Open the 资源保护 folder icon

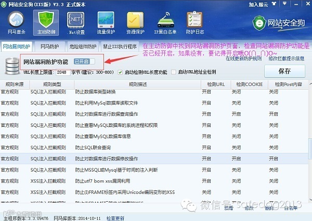[135, 22]
